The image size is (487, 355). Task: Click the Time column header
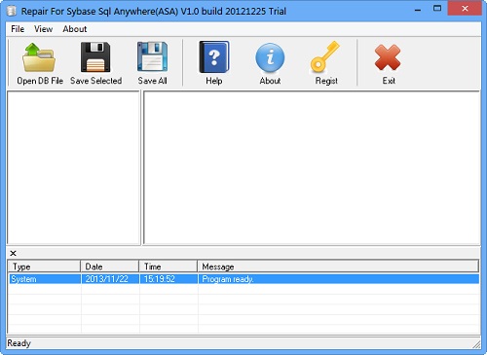point(168,266)
